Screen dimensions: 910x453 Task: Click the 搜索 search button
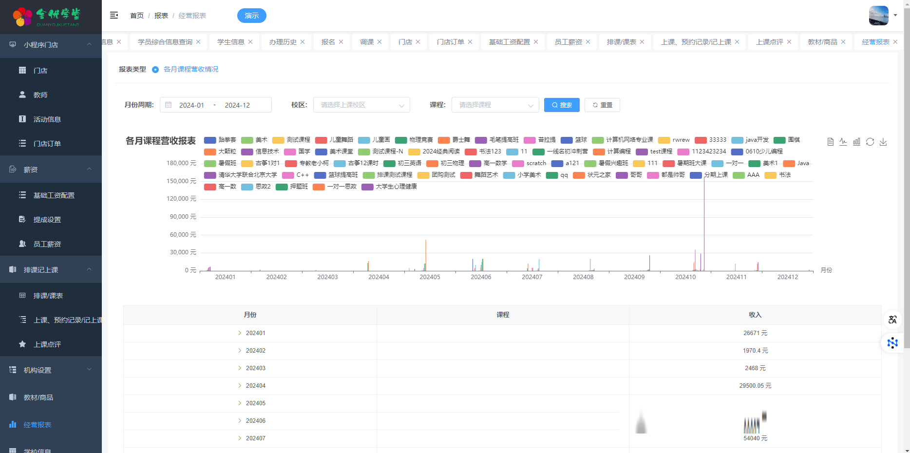[x=562, y=105]
